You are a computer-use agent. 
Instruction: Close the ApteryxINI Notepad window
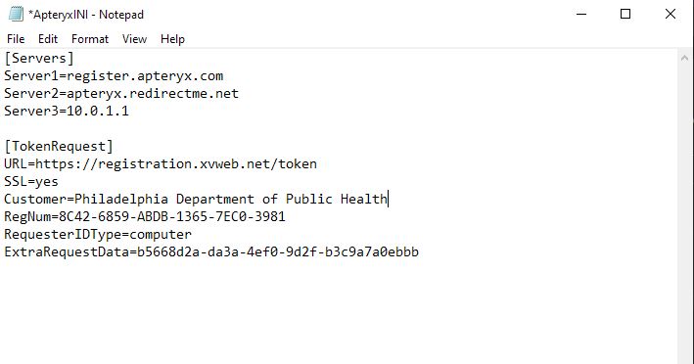pos(671,14)
